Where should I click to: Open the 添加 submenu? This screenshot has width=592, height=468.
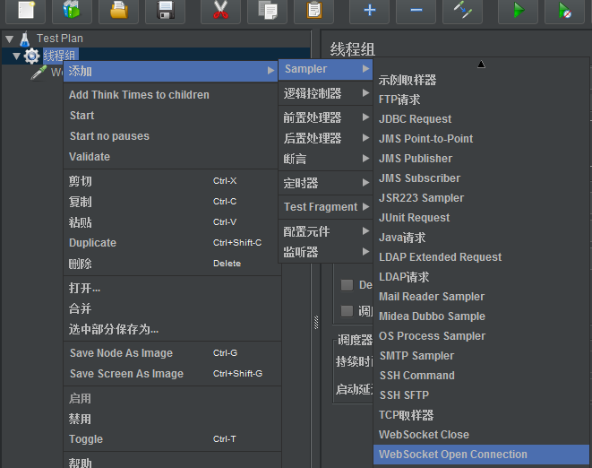coord(170,71)
